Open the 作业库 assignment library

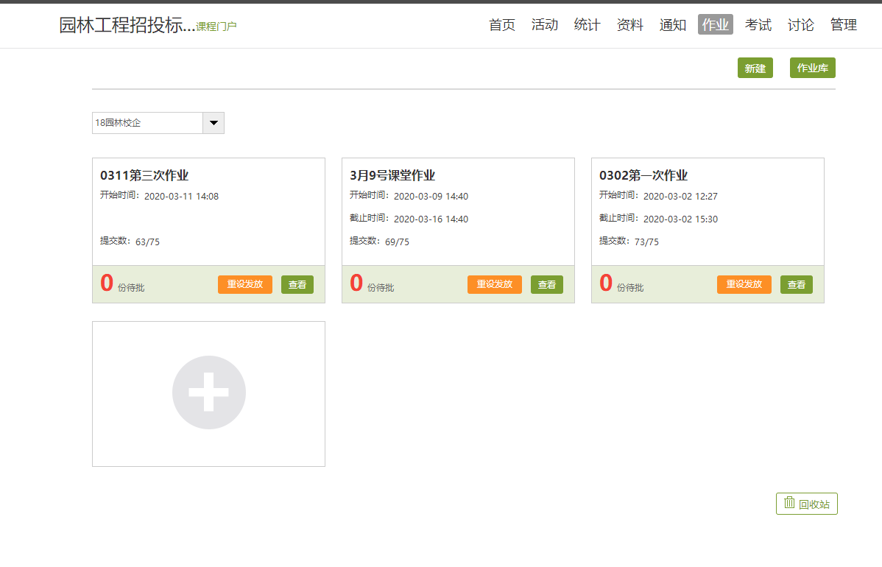point(813,68)
